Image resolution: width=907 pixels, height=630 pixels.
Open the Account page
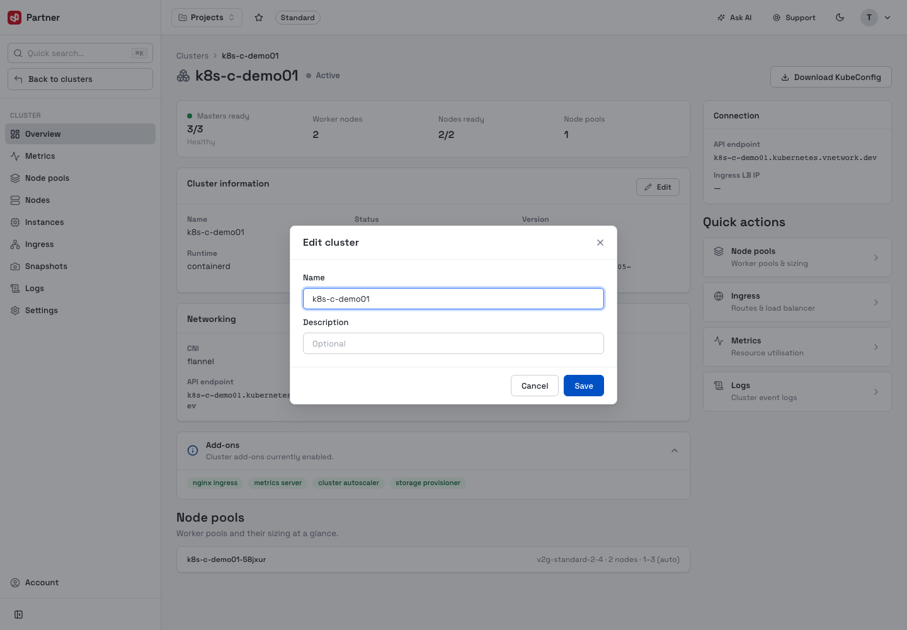pyautogui.click(x=80, y=582)
